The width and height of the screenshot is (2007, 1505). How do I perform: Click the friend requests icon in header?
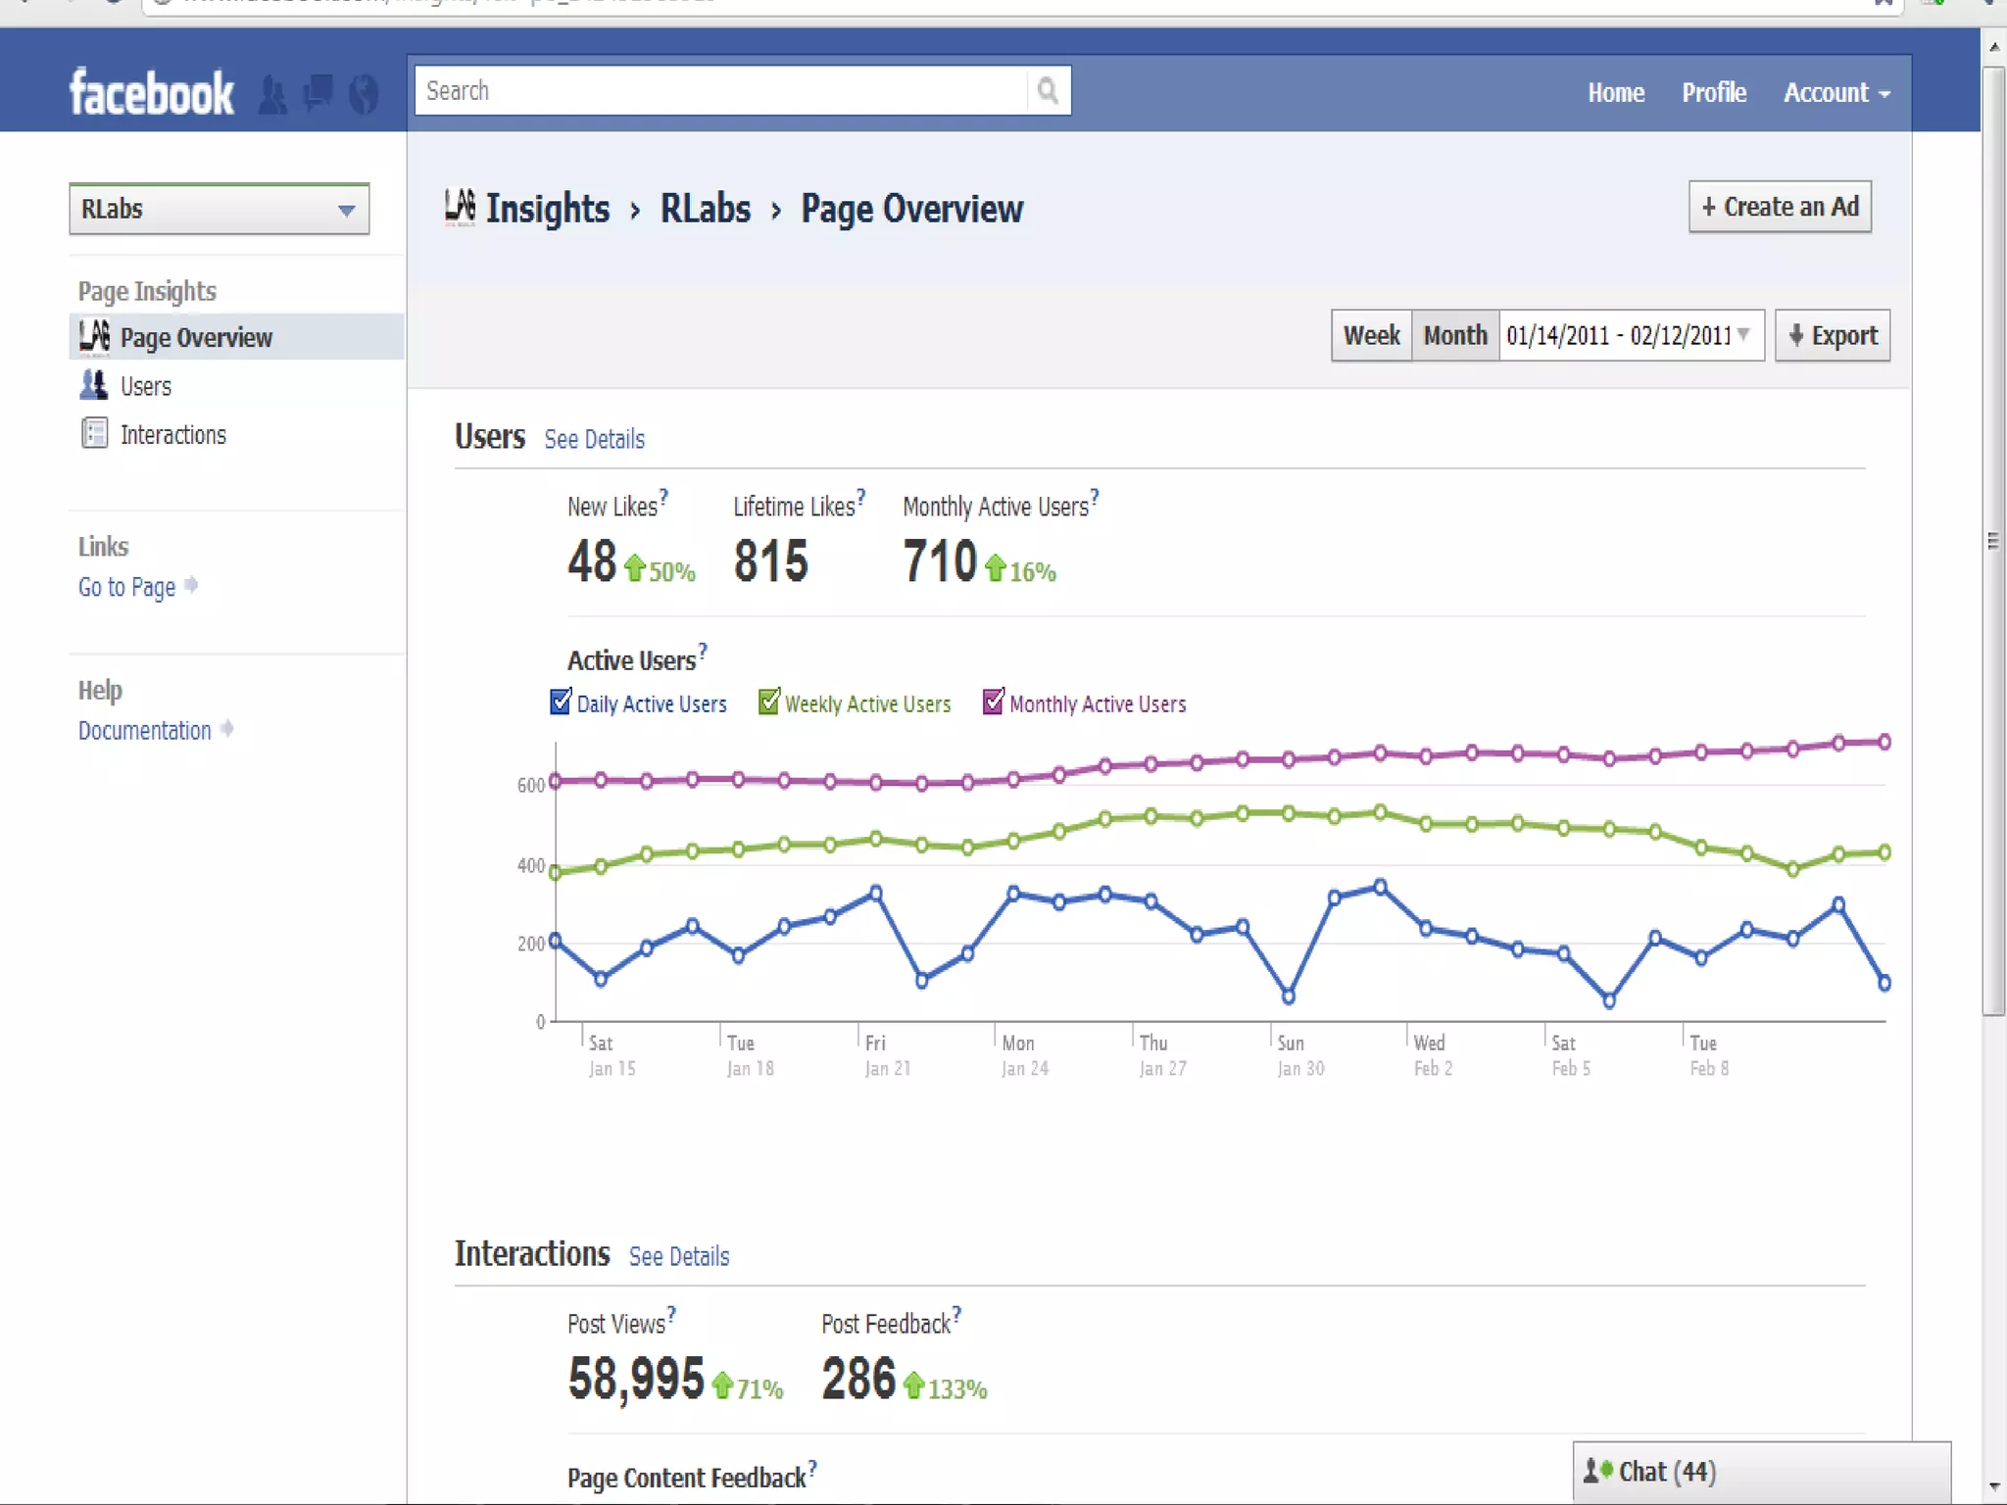pyautogui.click(x=273, y=95)
